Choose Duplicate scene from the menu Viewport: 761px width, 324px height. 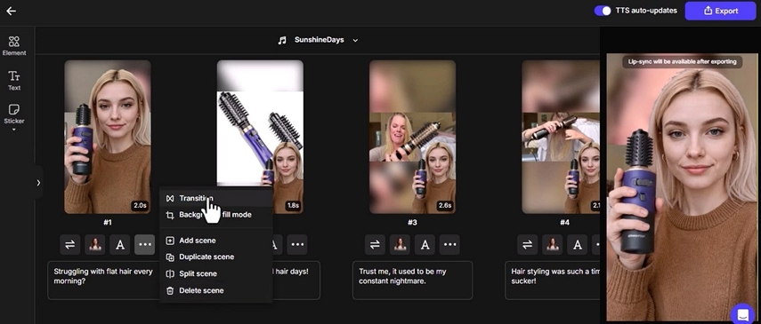(x=216, y=257)
